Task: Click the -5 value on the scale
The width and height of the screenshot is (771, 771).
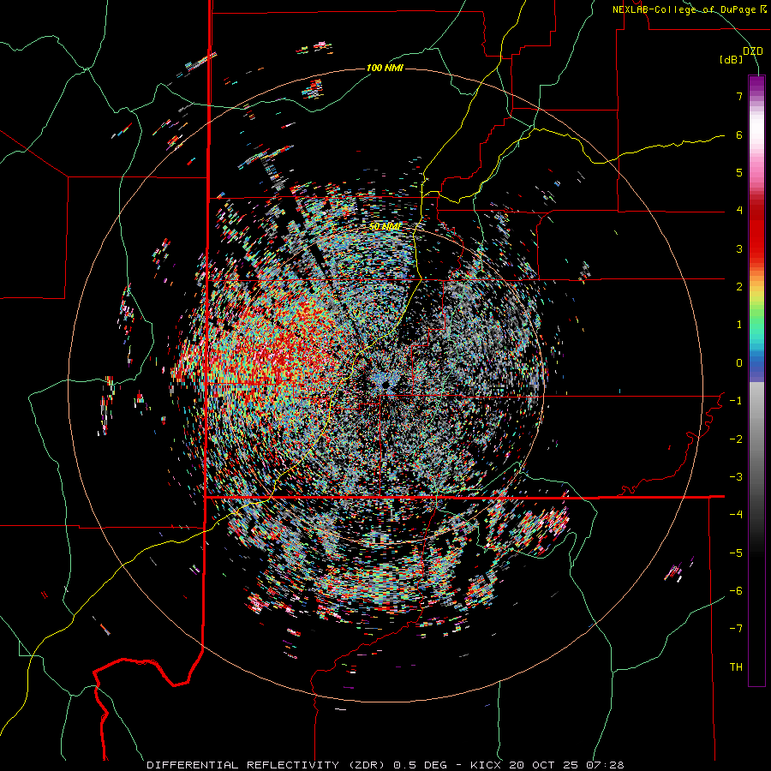Action: pos(736,553)
